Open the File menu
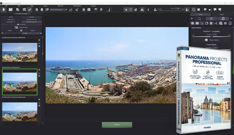 [x=6, y=6]
